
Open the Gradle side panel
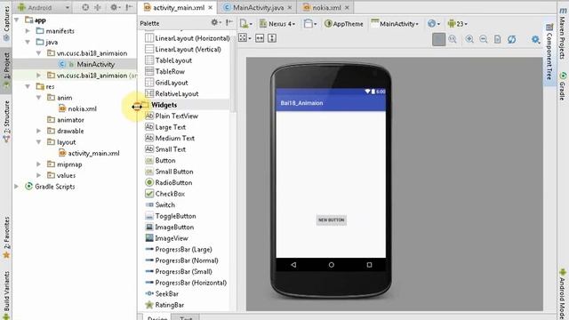[x=563, y=86]
